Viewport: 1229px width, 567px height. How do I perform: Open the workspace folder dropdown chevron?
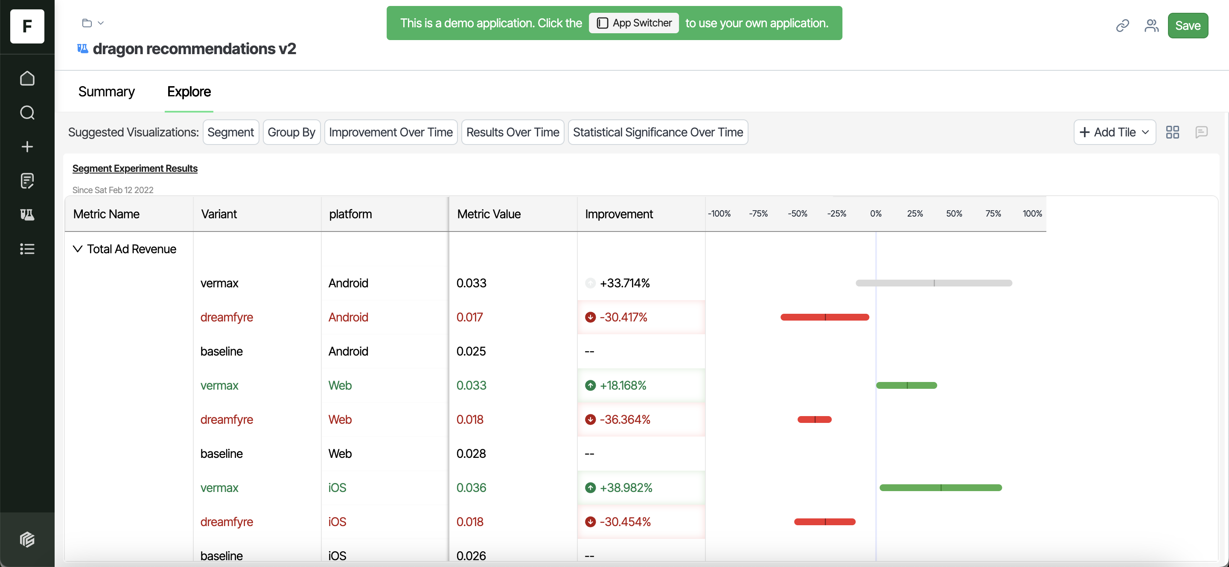coord(101,23)
